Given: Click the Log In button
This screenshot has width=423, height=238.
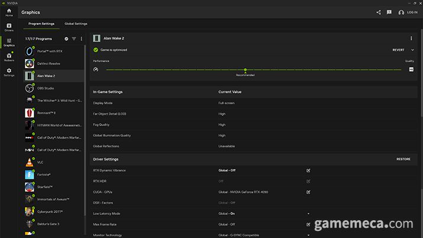Looking at the screenshot, I should (x=408, y=12).
